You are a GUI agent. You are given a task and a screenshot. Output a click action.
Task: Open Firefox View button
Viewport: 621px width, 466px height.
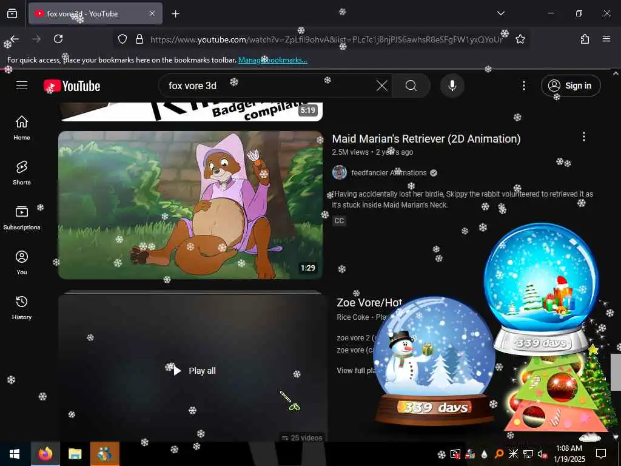12,13
